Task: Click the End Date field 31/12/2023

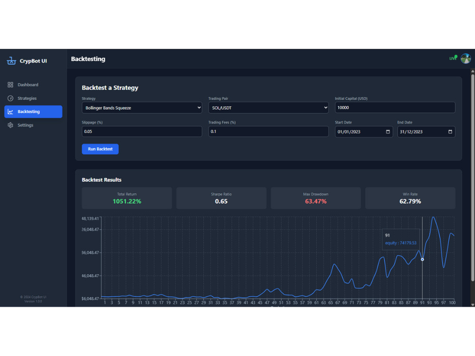Action: coord(426,131)
